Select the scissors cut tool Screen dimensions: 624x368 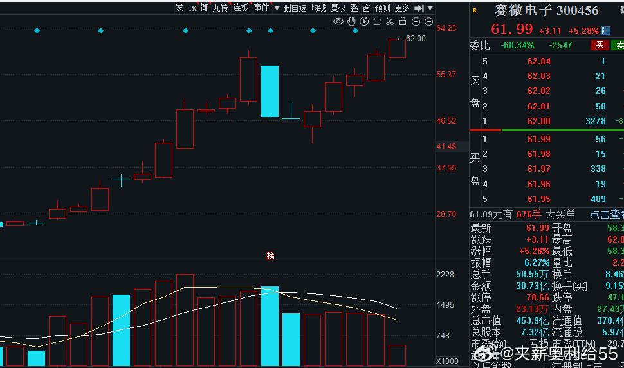click(x=390, y=21)
